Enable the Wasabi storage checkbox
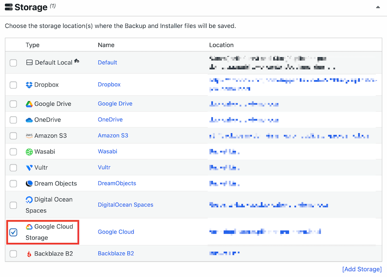387x277 pixels. (13, 152)
